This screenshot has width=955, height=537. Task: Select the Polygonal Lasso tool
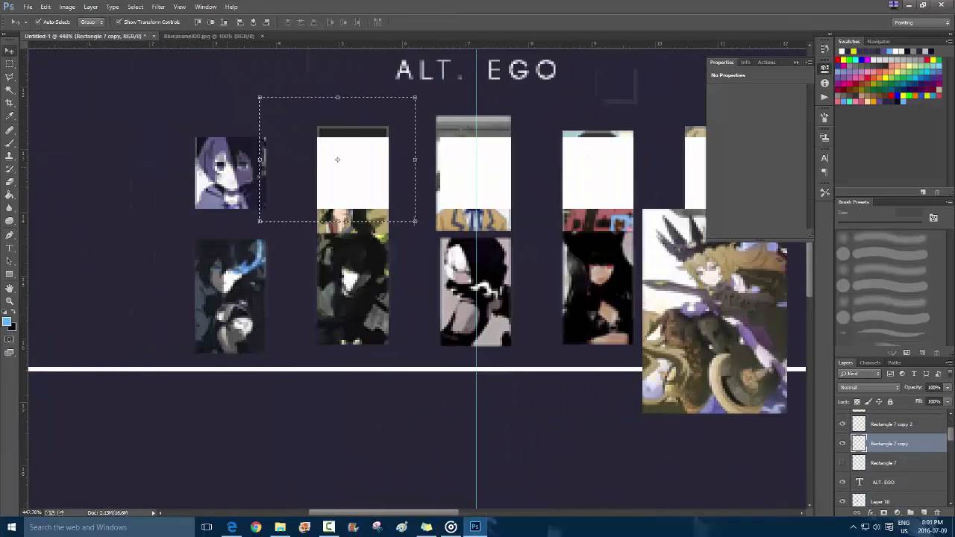(x=10, y=77)
